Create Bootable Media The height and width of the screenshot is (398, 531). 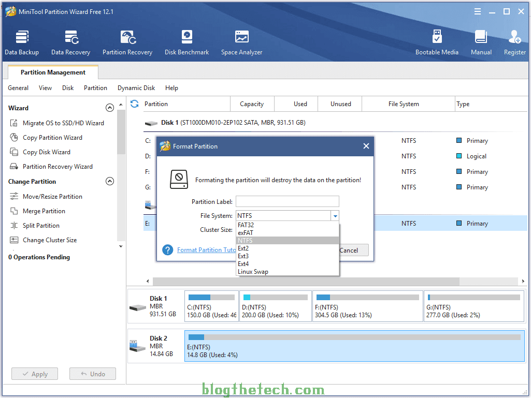[x=437, y=42]
